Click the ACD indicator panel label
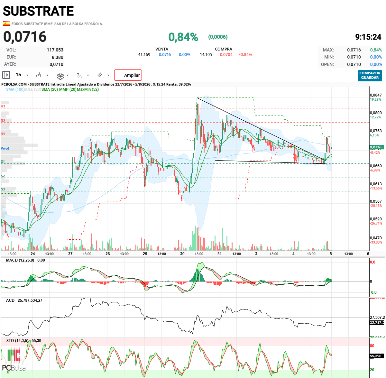This screenshot has width=386, height=378. click(10, 300)
